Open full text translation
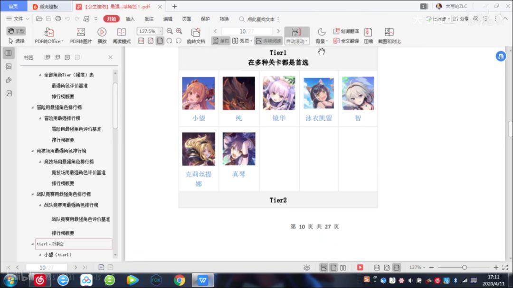 pyautogui.click(x=346, y=41)
